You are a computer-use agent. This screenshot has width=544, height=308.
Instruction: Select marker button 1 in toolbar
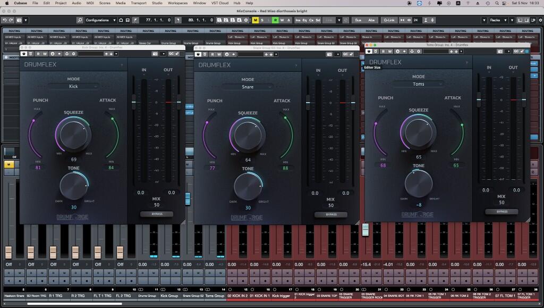click(219, 20)
